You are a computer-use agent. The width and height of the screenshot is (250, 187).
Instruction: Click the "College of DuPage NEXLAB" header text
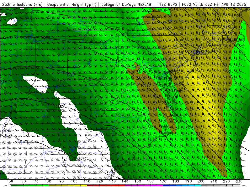coord(126,4)
